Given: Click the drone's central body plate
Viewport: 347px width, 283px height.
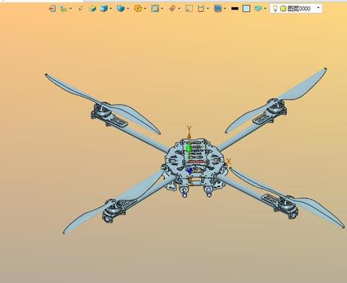Looking at the screenshot, I should point(195,160).
